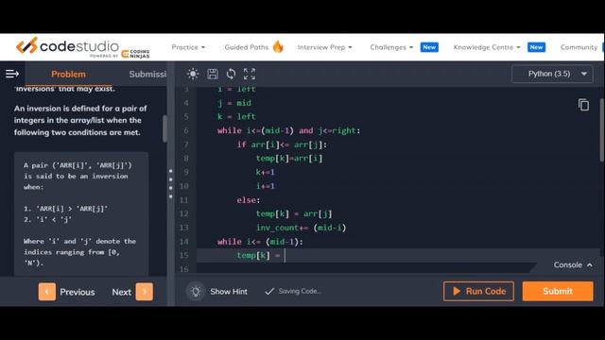This screenshot has height=340, width=605.
Task: Click the code editor vertical scrollbar
Action: click(x=602, y=130)
